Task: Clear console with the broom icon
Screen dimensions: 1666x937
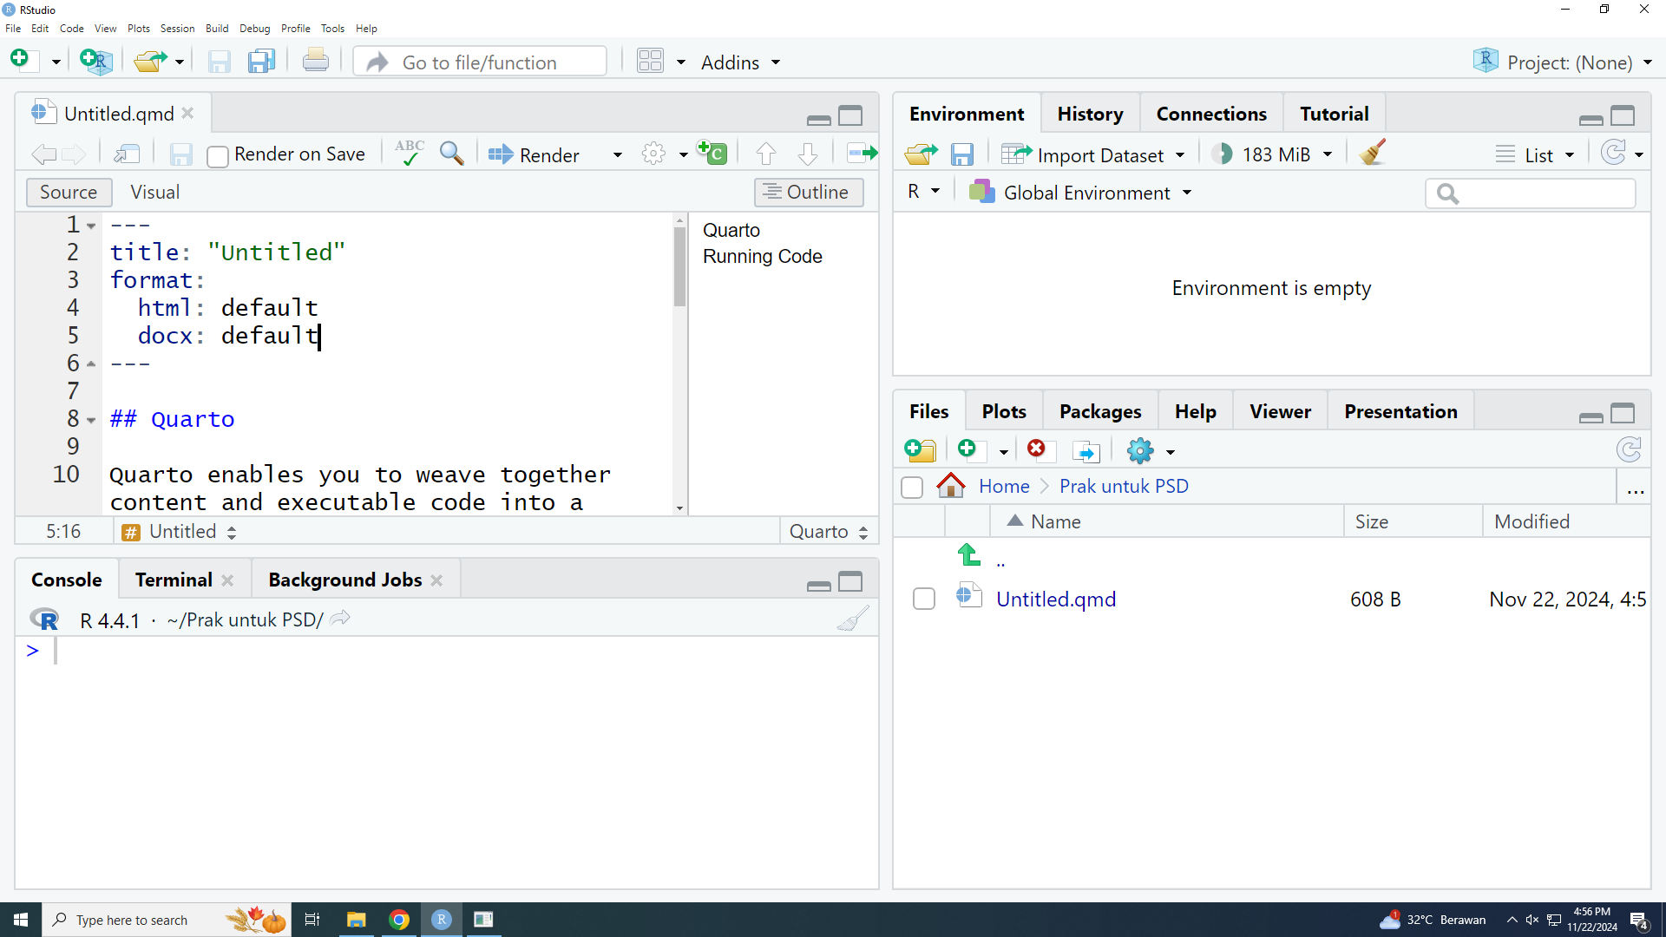Action: tap(853, 619)
